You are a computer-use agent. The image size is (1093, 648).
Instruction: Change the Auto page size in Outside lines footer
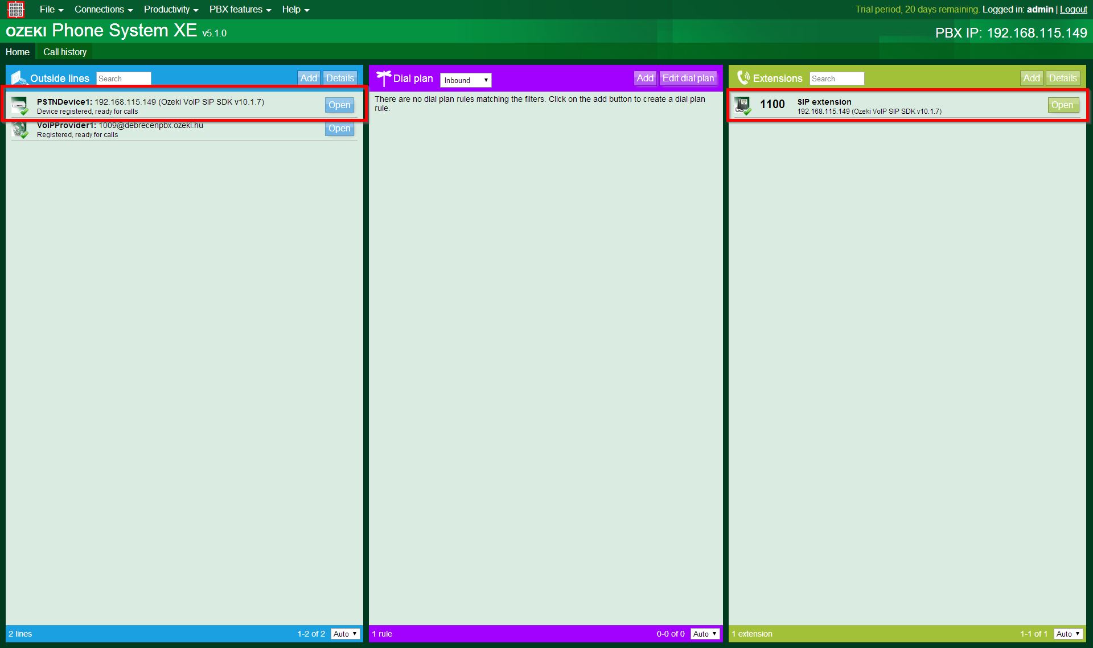click(345, 633)
